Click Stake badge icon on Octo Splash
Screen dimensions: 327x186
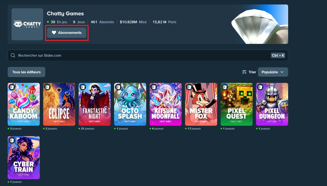pyautogui.click(x=118, y=87)
